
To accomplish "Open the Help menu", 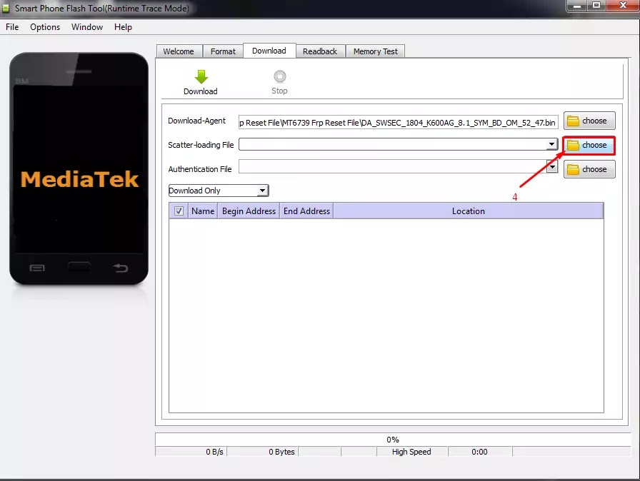I will click(123, 27).
